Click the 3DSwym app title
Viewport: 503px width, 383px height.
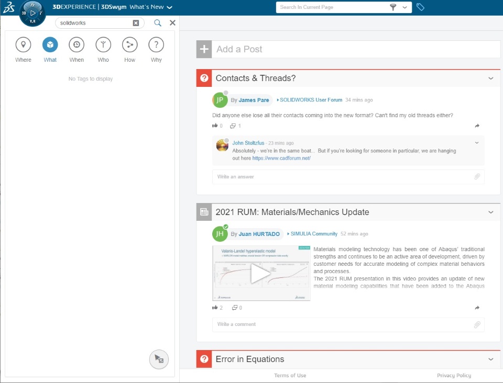(x=114, y=7)
